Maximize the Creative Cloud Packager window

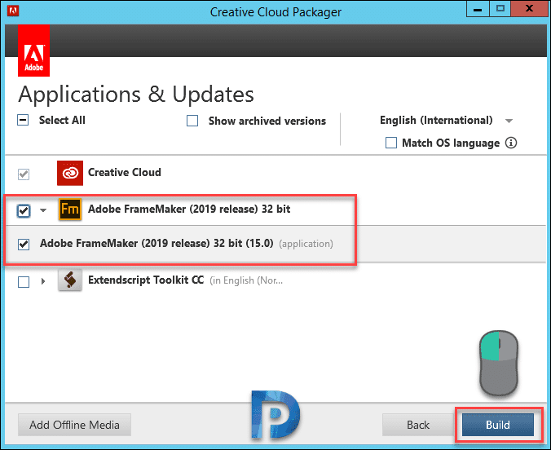[x=500, y=9]
